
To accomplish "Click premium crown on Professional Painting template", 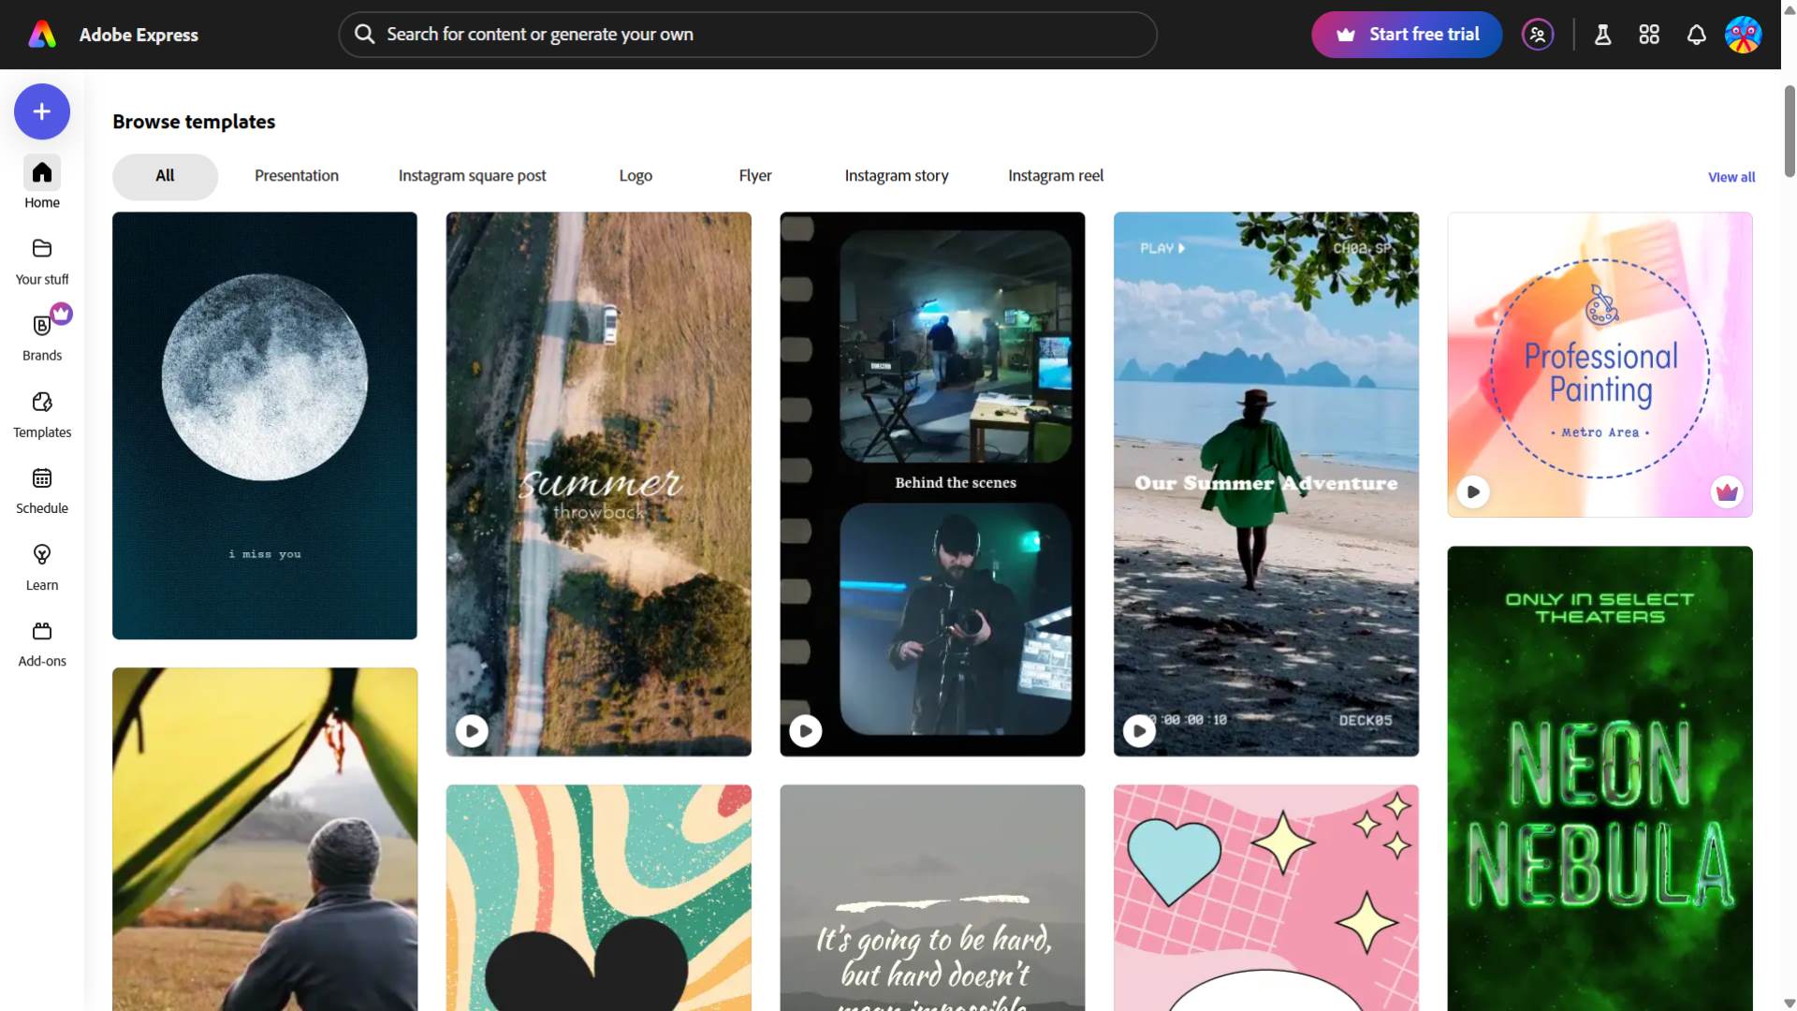I will tap(1727, 491).
